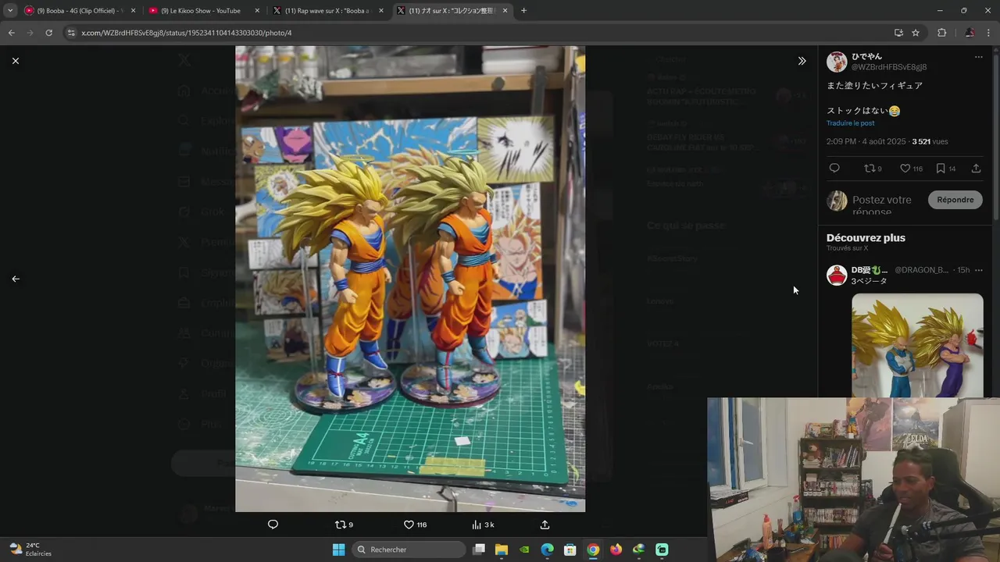Viewport: 1000px width, 562px height.
Task: Open the 2:09 PM · 4 août 2025 timestamp
Action: click(x=866, y=141)
